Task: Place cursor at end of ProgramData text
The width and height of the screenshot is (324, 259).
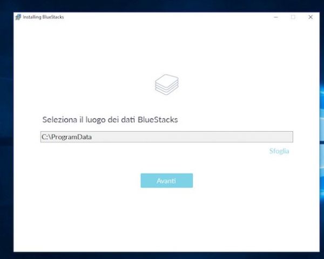Action: tap(92, 137)
